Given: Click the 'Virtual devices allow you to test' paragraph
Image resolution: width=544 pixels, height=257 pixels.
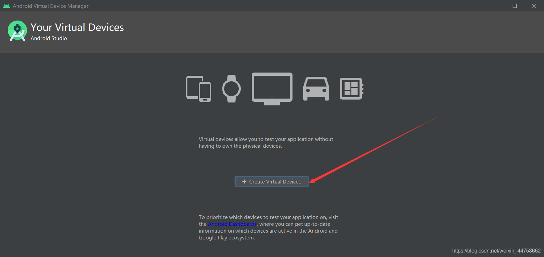Looking at the screenshot, I should (266, 142).
